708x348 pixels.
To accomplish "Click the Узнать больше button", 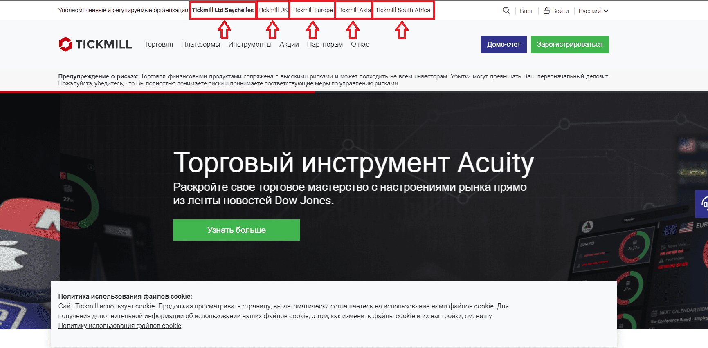I will pos(236,230).
